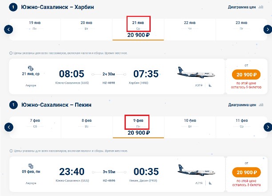Switch to the 23 Jan date tab

[241, 26]
